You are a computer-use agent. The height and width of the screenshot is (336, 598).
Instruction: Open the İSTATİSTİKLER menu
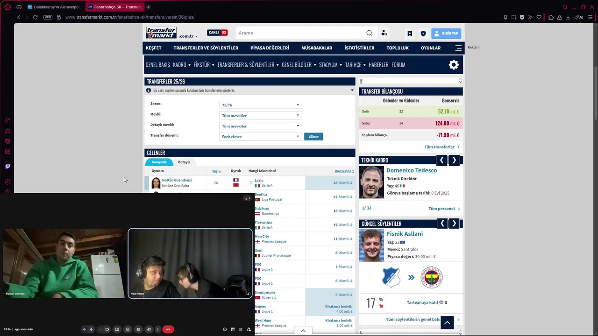[359, 48]
